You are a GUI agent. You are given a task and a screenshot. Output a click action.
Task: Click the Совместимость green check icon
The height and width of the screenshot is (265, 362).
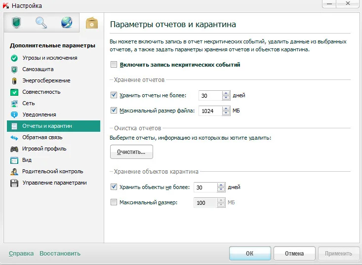[x=14, y=92]
